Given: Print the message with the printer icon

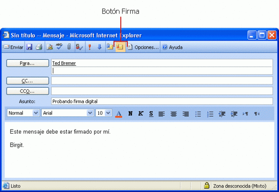Looking at the screenshot, I should 39,47.
